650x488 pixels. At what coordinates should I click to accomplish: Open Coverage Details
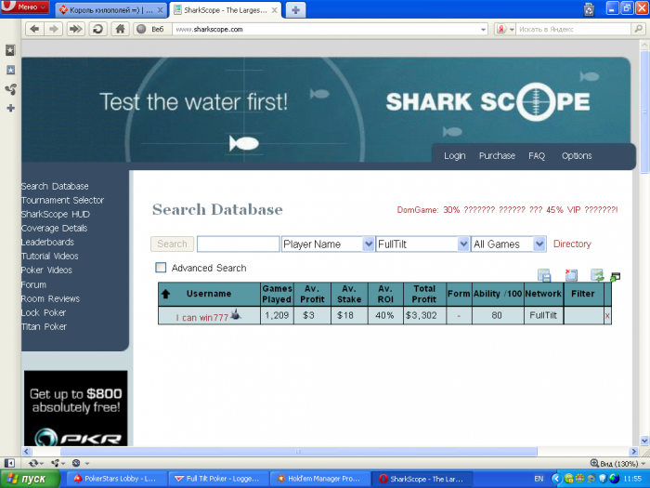click(x=54, y=229)
